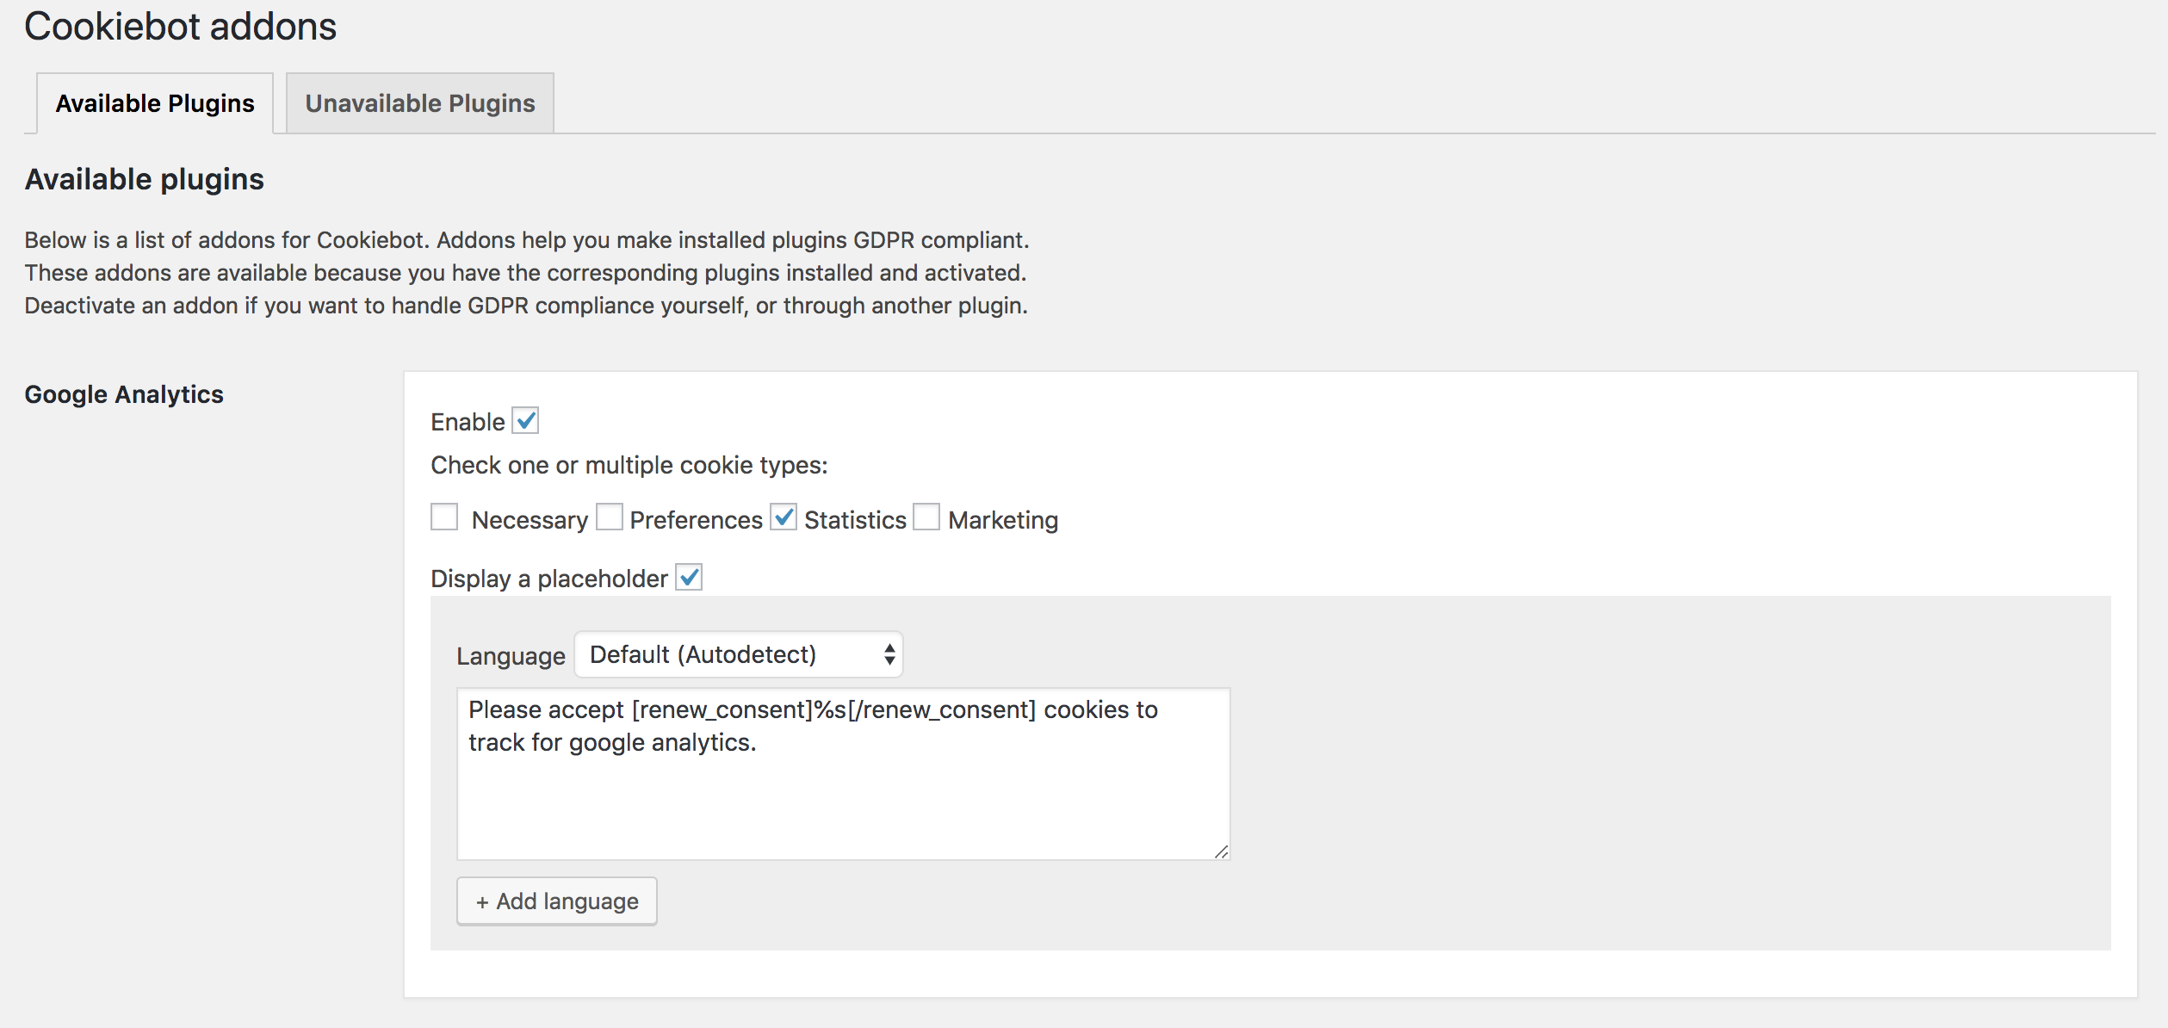This screenshot has height=1028, width=2168.
Task: Click the Language field label
Action: point(511,656)
